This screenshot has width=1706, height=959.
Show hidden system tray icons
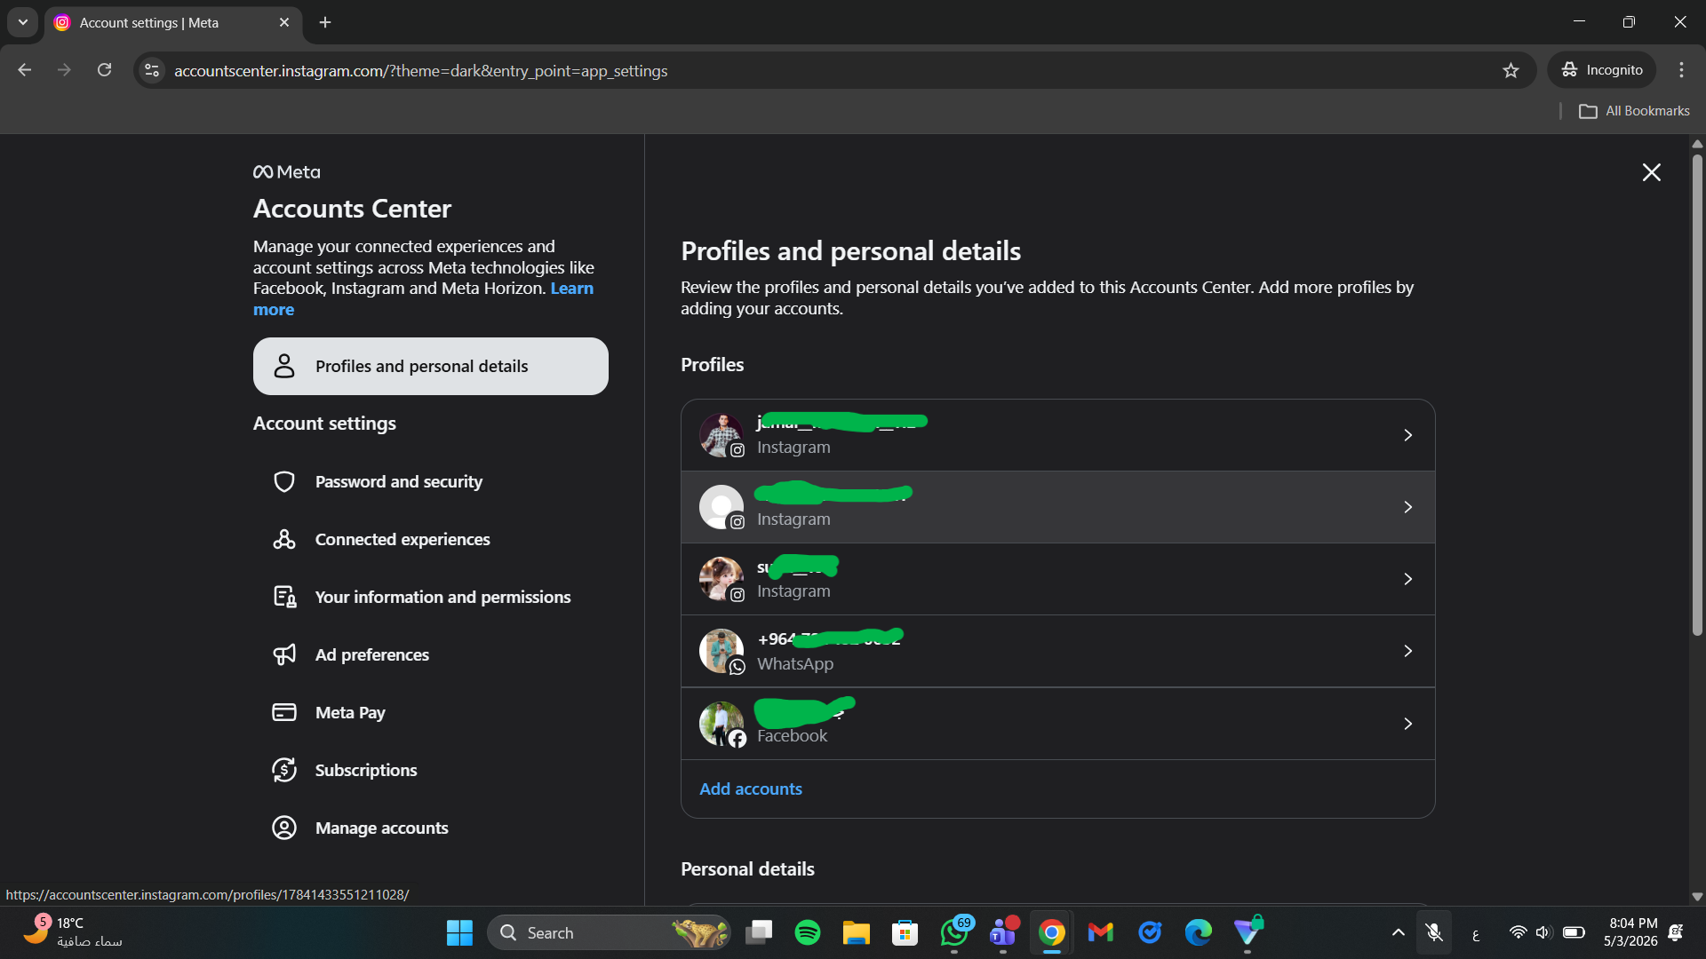coord(1398,932)
